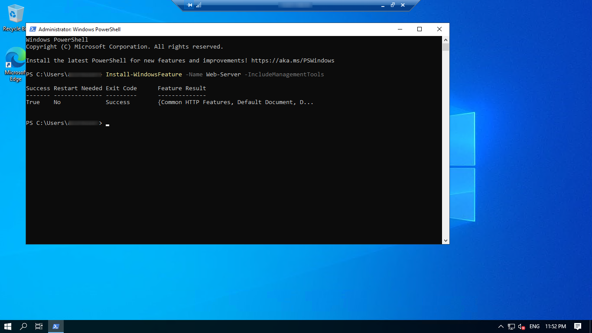Click the Install-WindowsFeature command text
Image resolution: width=592 pixels, height=333 pixels.
144,75
